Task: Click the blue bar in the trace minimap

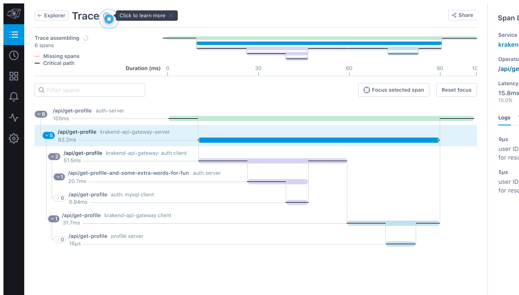Action: pos(319,43)
